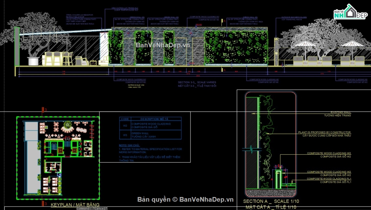Click the section marker 3 below the keyplan
Viewport: 371px width, 210px height.
pos(44,203)
